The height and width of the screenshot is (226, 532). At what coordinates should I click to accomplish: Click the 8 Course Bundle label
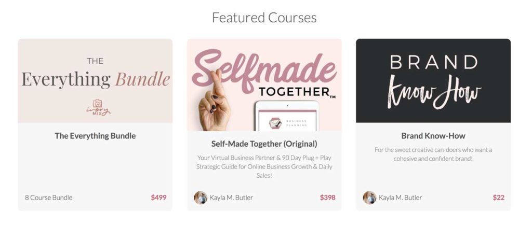tap(48, 197)
